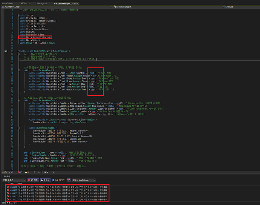Screen dimensions: 260x205
Task: Collapse the comment block at line 17
Action: click(x=18, y=54)
